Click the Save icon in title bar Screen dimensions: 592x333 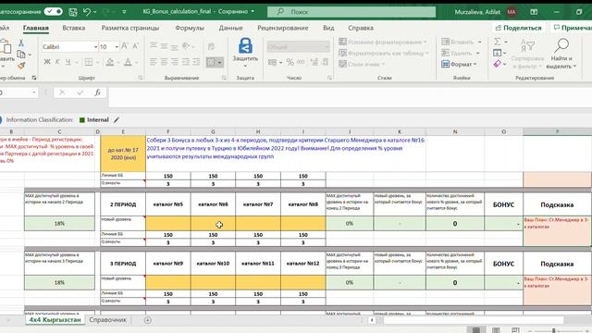click(x=73, y=12)
